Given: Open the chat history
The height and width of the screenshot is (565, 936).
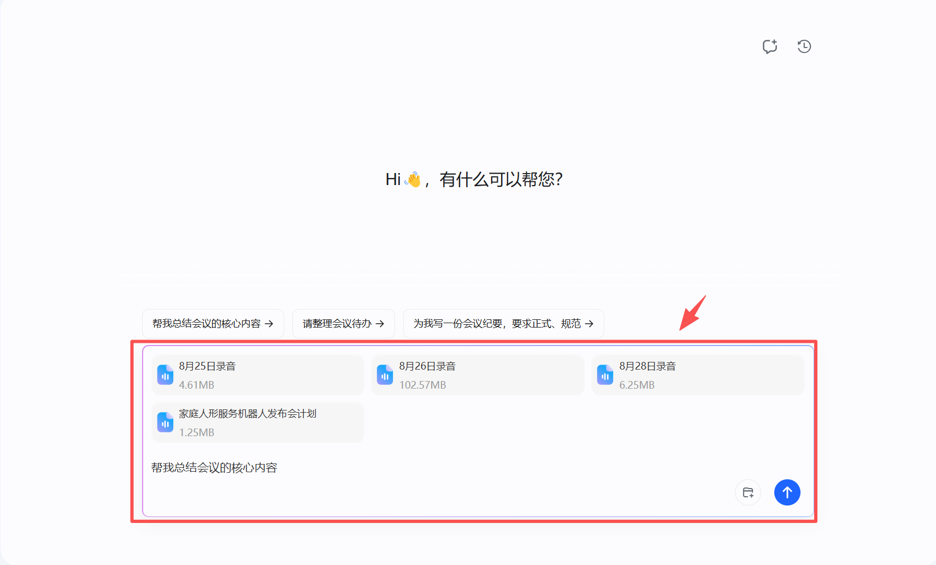Looking at the screenshot, I should (x=804, y=46).
